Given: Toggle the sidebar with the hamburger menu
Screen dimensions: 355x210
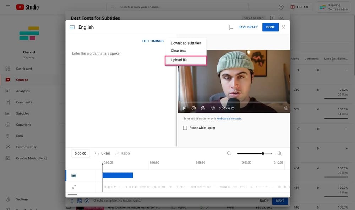Looking at the screenshot, I should pos(7,7).
